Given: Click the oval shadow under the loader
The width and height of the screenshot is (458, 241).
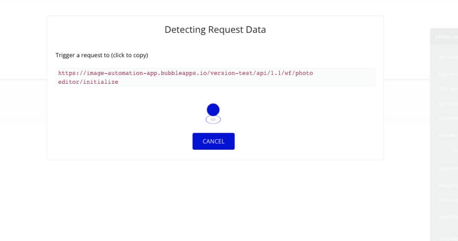Looking at the screenshot, I should click(213, 120).
